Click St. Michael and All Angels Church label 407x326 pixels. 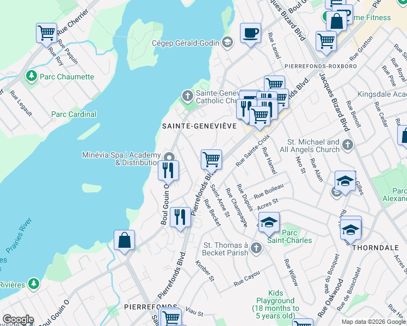tap(310, 146)
